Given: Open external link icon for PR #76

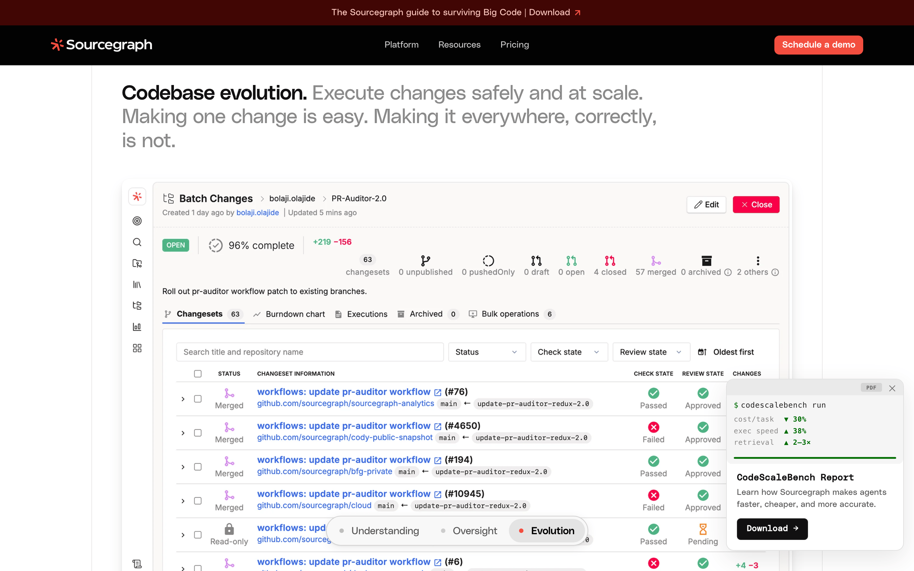Looking at the screenshot, I should [438, 392].
